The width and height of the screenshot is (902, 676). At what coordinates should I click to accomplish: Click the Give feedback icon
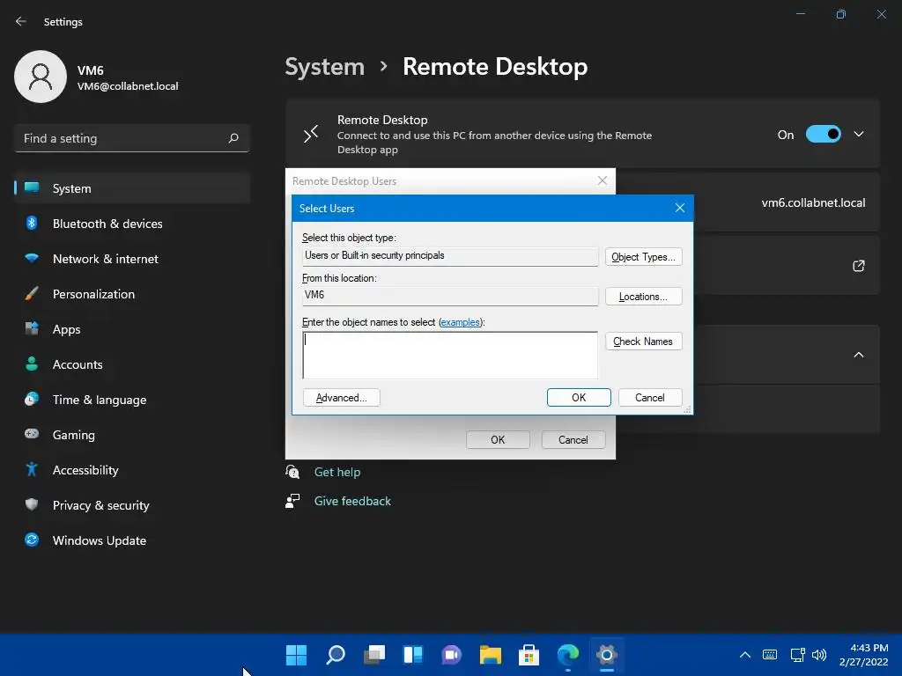[292, 501]
